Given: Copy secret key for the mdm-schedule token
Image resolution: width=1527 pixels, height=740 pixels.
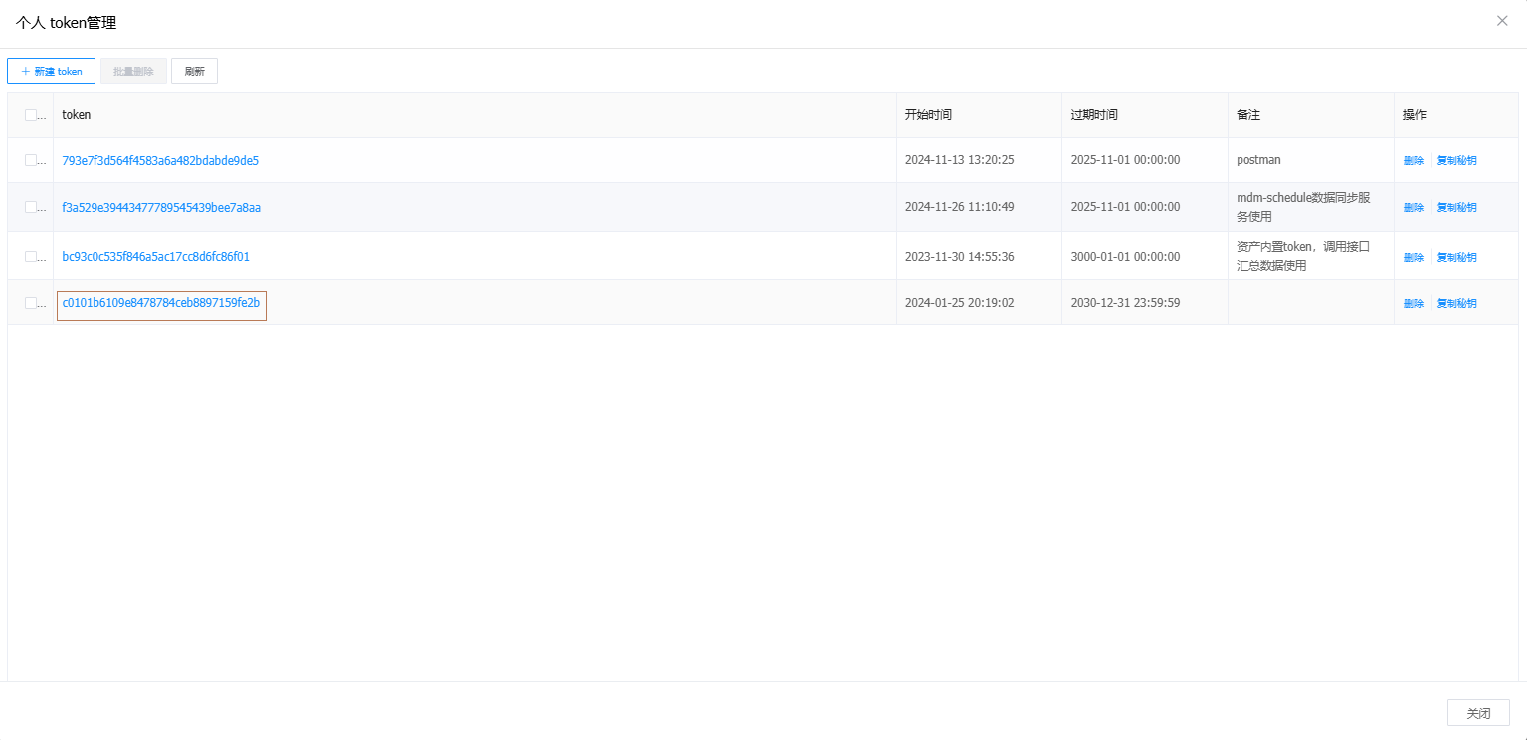Looking at the screenshot, I should (x=1456, y=207).
